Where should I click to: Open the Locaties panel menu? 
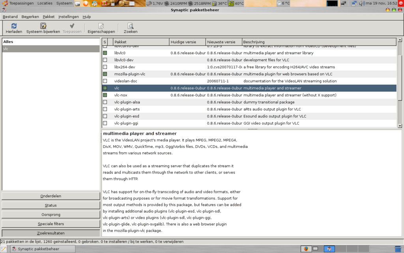[45, 3]
